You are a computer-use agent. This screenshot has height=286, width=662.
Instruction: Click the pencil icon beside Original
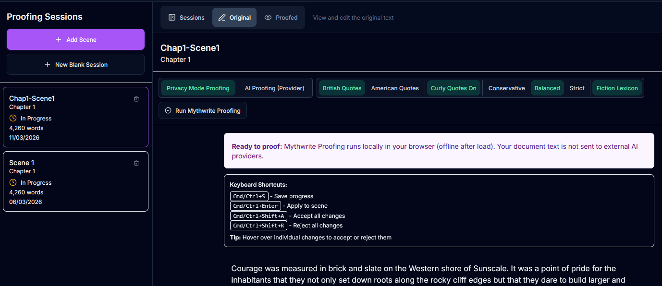tap(222, 17)
